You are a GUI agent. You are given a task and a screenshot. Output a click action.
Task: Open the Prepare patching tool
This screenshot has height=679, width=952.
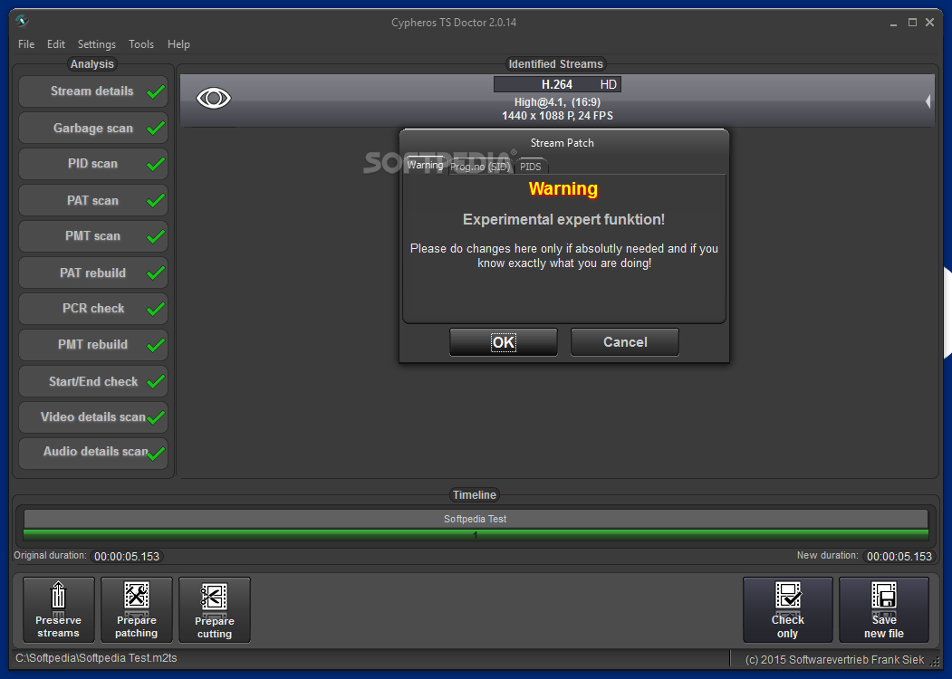pos(137,609)
